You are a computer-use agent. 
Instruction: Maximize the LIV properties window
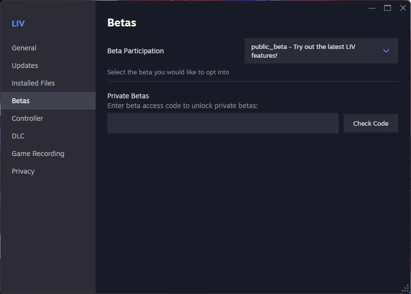tap(388, 8)
